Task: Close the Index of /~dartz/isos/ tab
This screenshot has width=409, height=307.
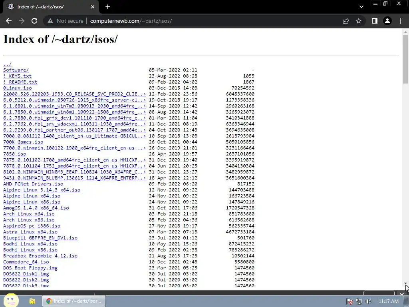Action: (x=93, y=7)
